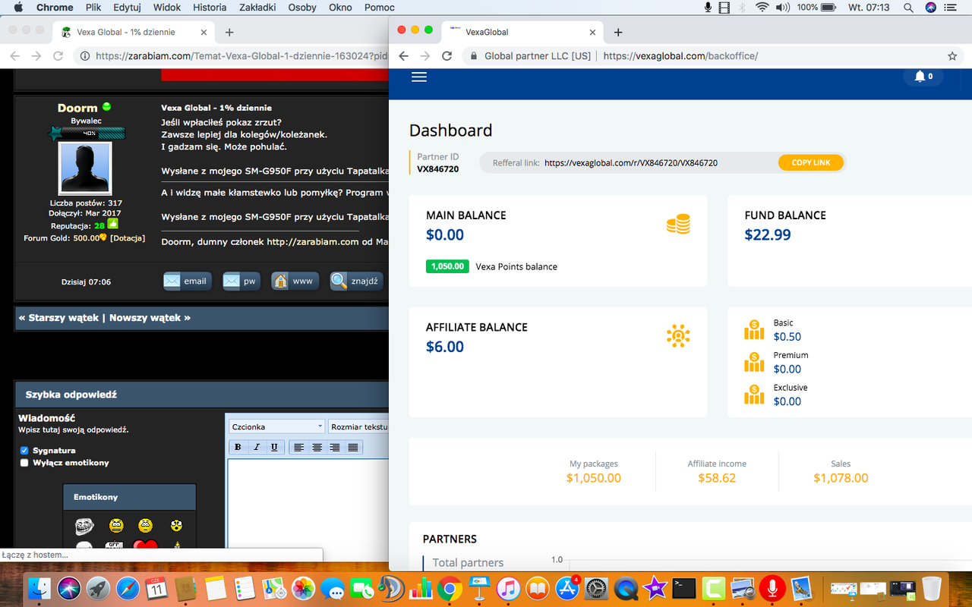Align text left in reply editor
The image size is (972, 607).
point(299,447)
